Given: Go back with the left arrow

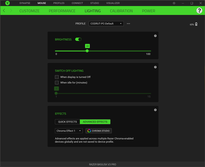Looking at the screenshot, I should [x=4, y=10].
